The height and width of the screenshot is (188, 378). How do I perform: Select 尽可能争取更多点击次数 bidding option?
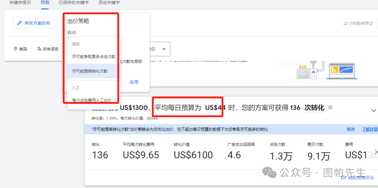click(x=93, y=56)
